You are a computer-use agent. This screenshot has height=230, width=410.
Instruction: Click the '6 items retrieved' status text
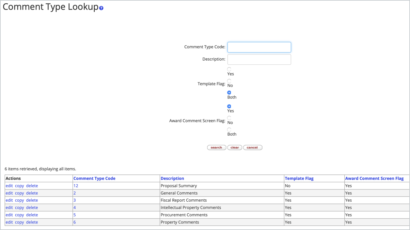(x=41, y=169)
